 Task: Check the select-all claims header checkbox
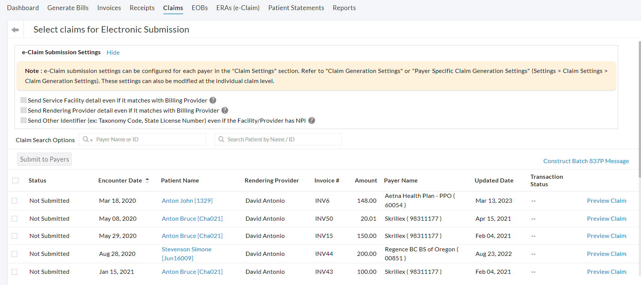pos(15,180)
